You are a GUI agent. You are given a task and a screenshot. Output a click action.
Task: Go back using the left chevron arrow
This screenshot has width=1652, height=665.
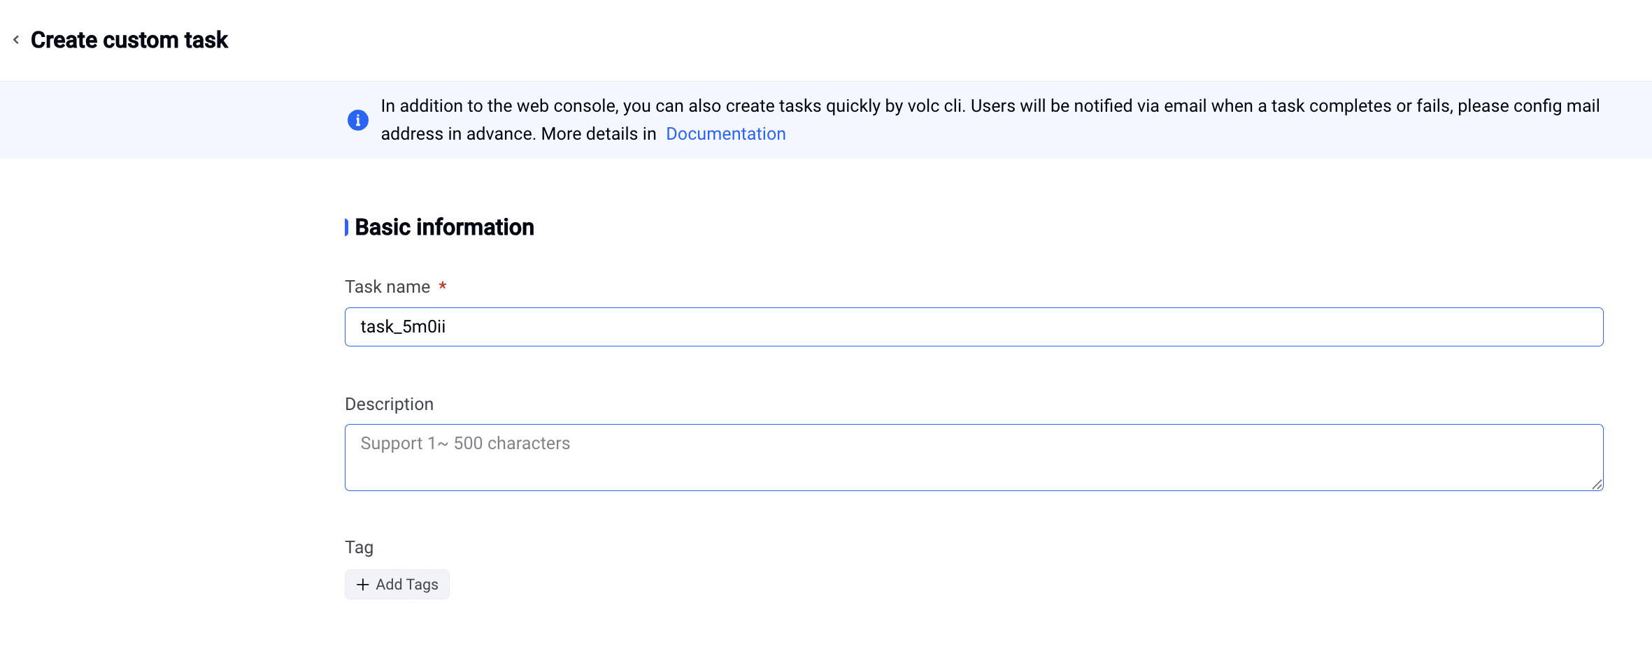16,40
